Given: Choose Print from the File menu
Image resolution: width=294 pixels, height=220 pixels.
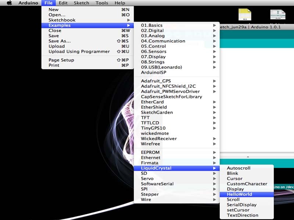Looking at the screenshot, I should [x=87, y=65].
